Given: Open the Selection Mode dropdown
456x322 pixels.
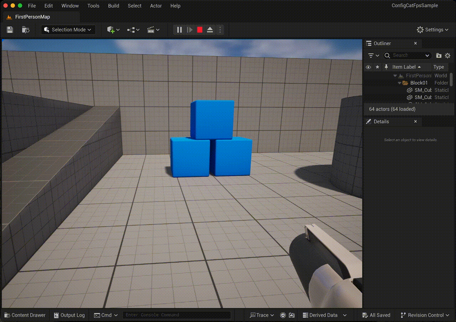Looking at the screenshot, I should click(68, 30).
